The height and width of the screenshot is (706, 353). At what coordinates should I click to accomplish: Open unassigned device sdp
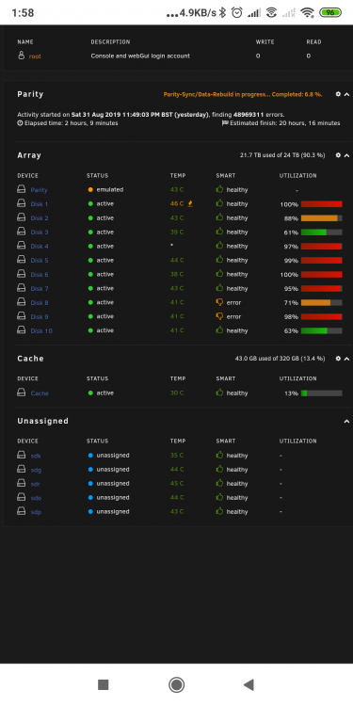pos(36,512)
